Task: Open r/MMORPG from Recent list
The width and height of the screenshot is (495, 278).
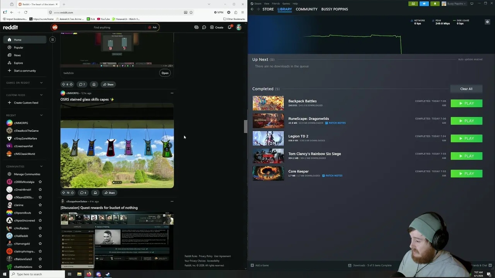Action: (21, 123)
